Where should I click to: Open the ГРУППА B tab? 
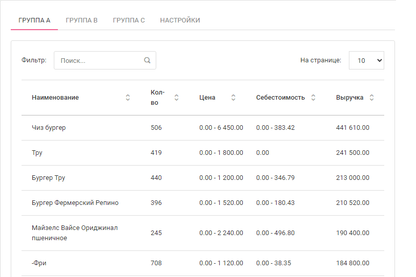81,20
